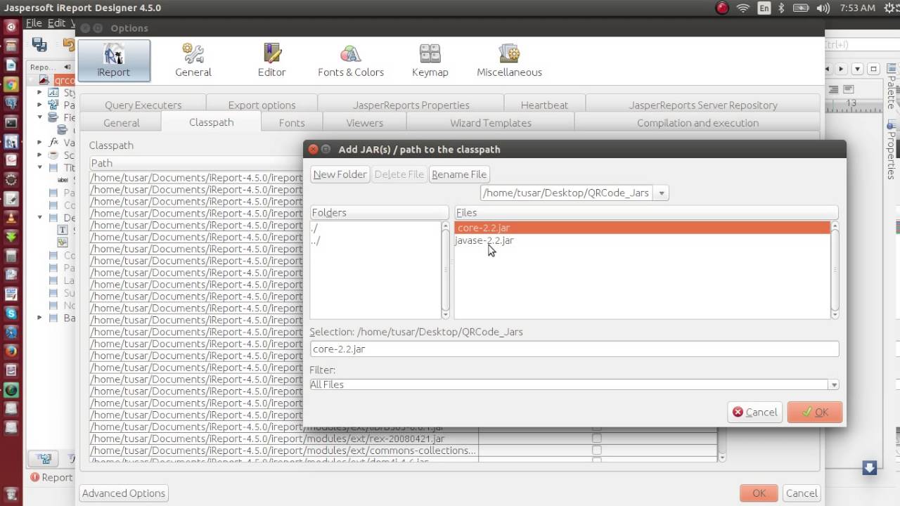900x506 pixels.
Task: Click the scroll-tabs-right arrow in iReport editor
Action: tap(841, 69)
